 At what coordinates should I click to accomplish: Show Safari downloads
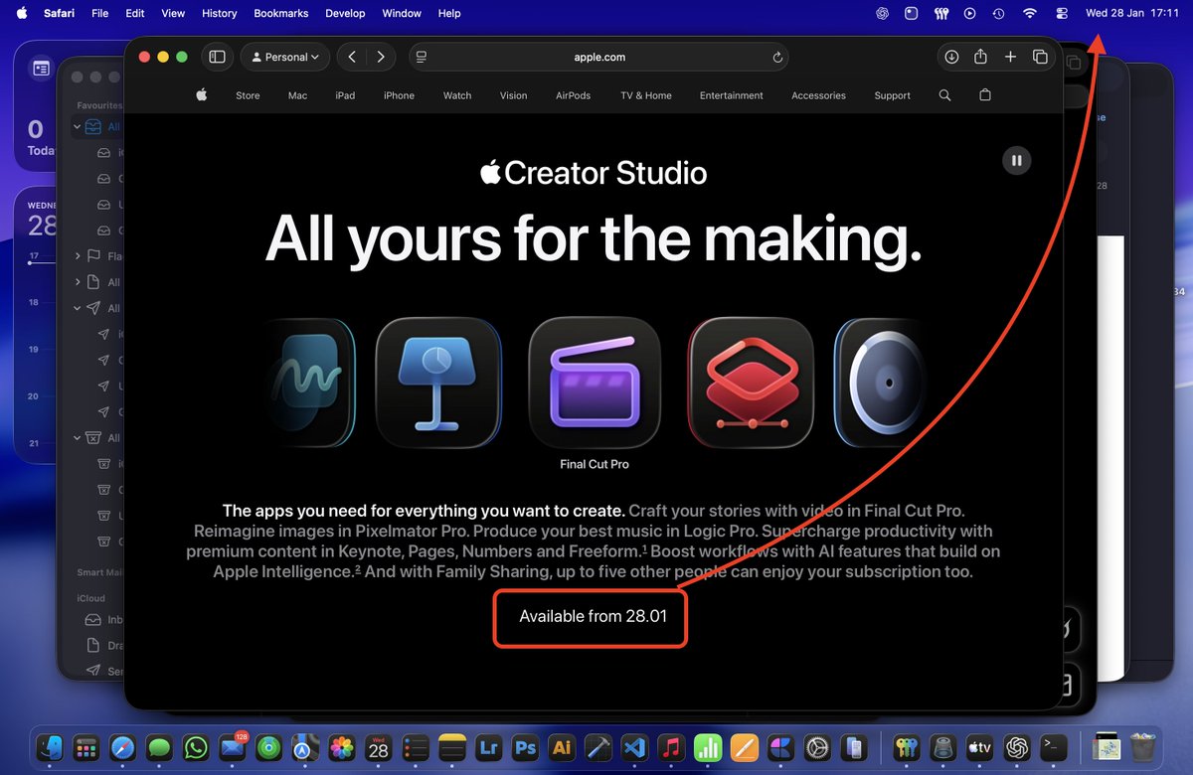tap(951, 57)
